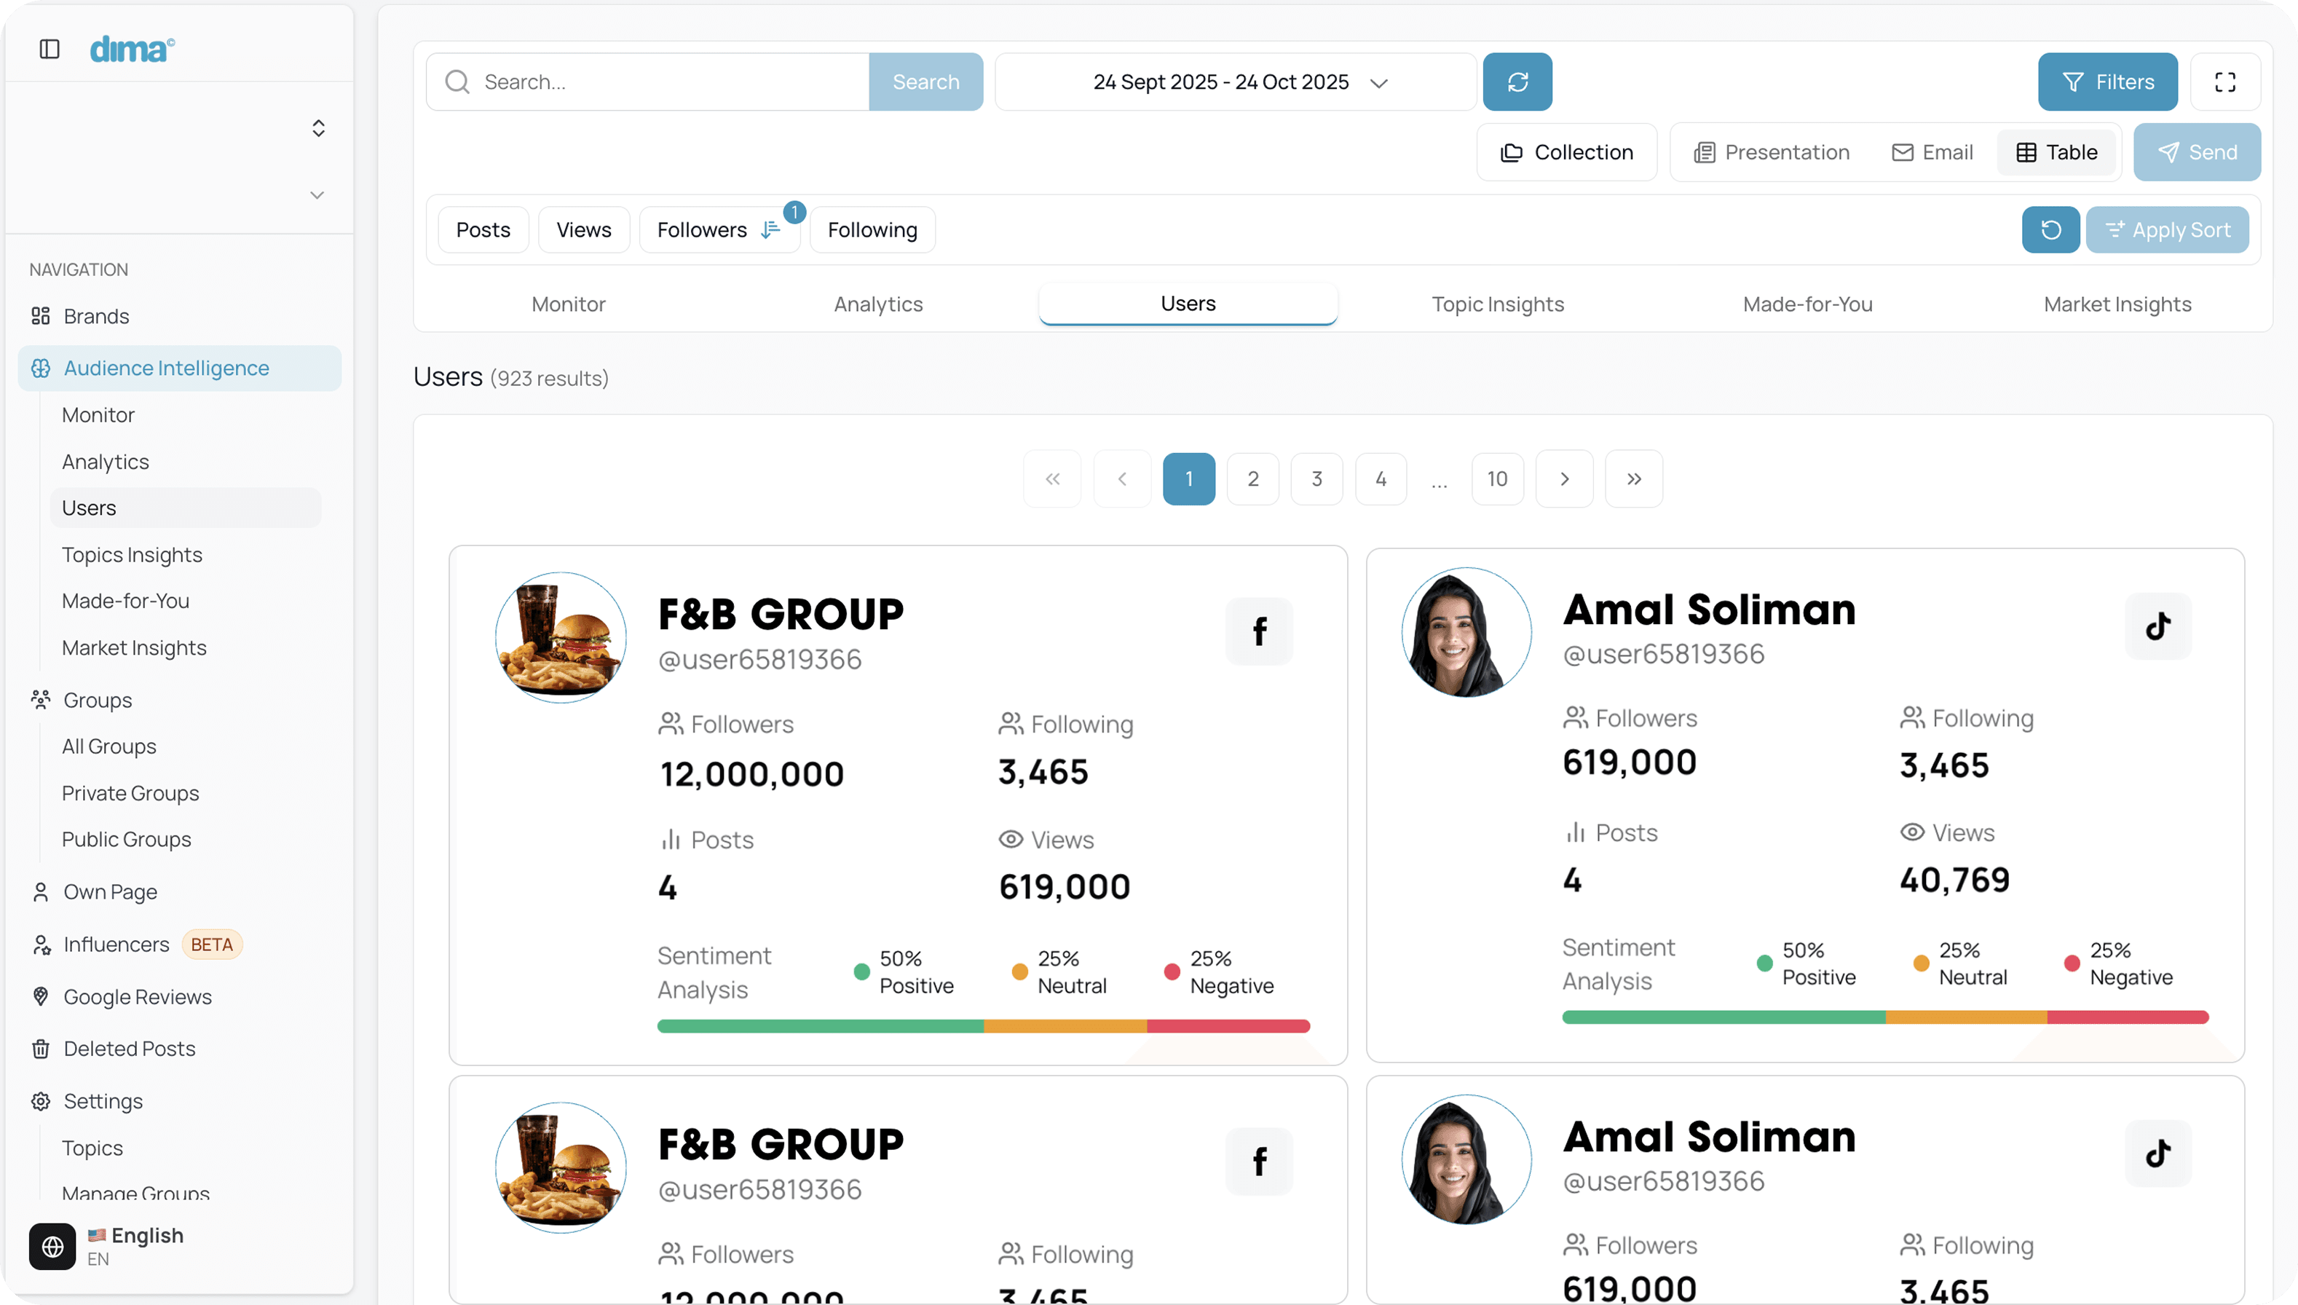Image resolution: width=2298 pixels, height=1305 pixels.
Task: Collapse the sidebar panel icon
Action: click(50, 50)
